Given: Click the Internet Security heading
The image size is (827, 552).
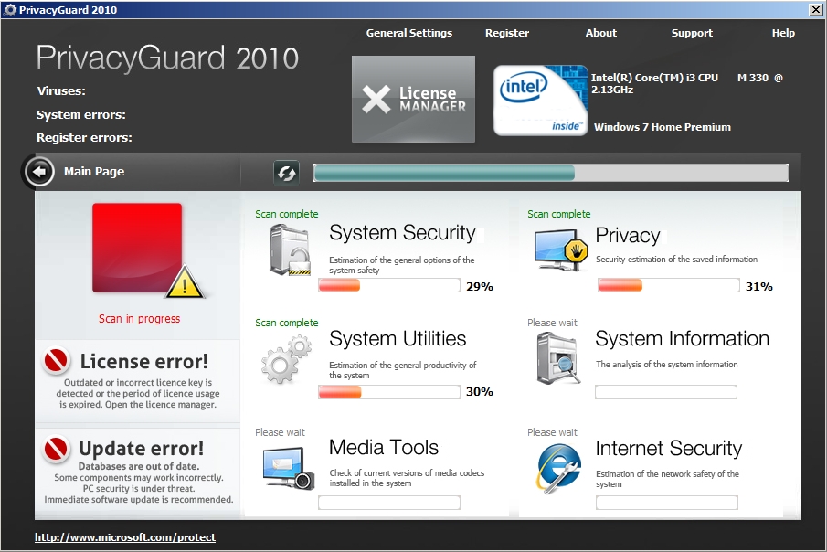Looking at the screenshot, I should pos(668,449).
